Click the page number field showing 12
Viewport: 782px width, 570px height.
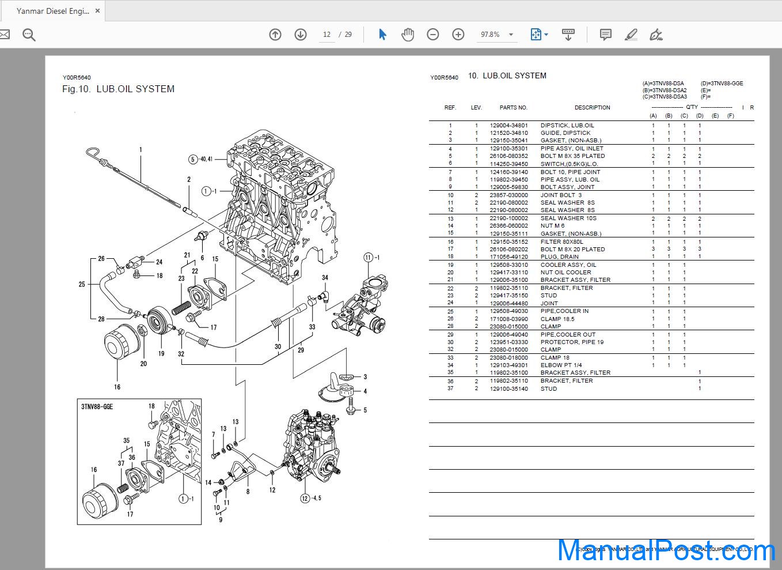click(x=327, y=35)
